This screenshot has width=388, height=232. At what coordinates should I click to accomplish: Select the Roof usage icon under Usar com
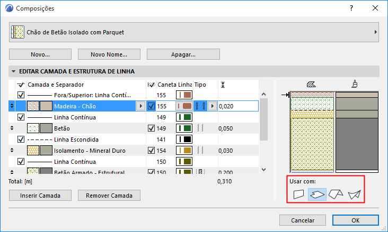[336, 194]
